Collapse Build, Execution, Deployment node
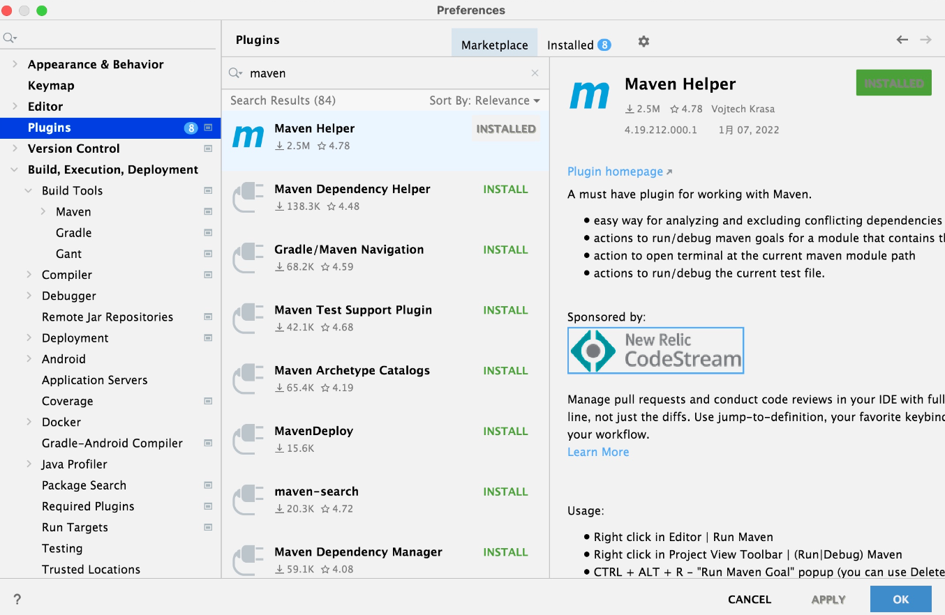The image size is (945, 615). pyautogui.click(x=15, y=169)
